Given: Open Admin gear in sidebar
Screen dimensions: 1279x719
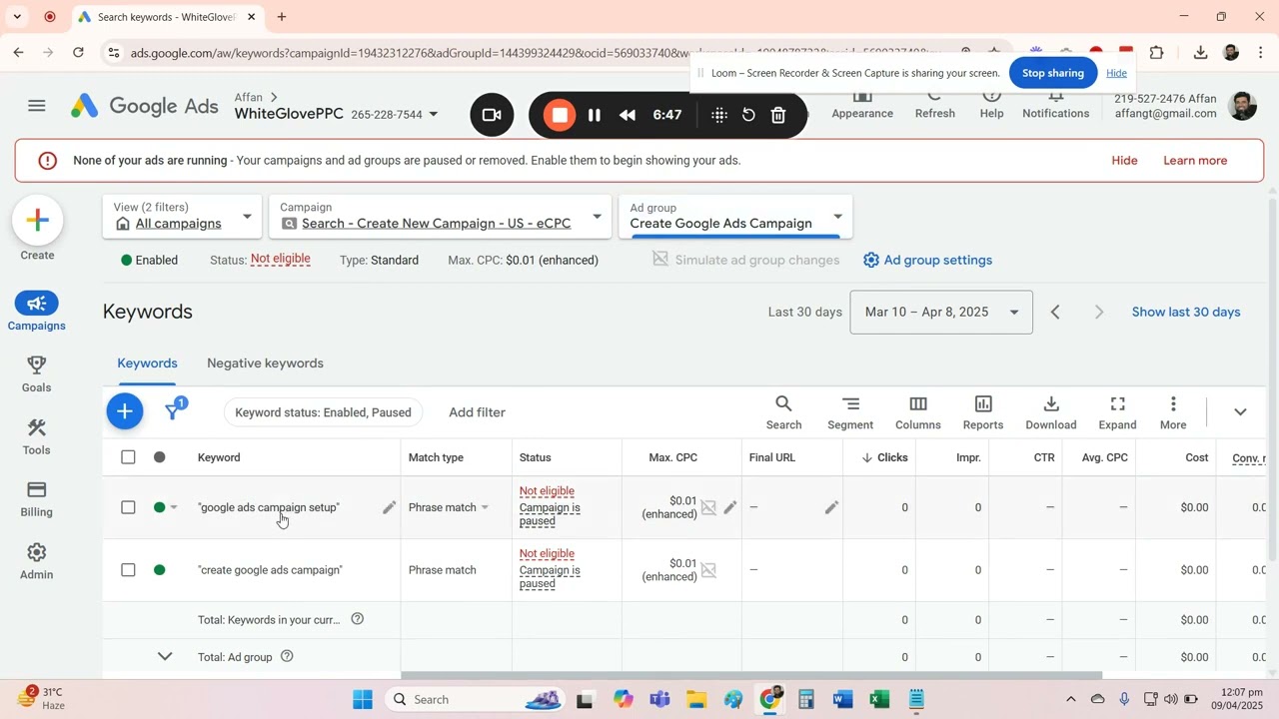Looking at the screenshot, I should click(x=37, y=561).
